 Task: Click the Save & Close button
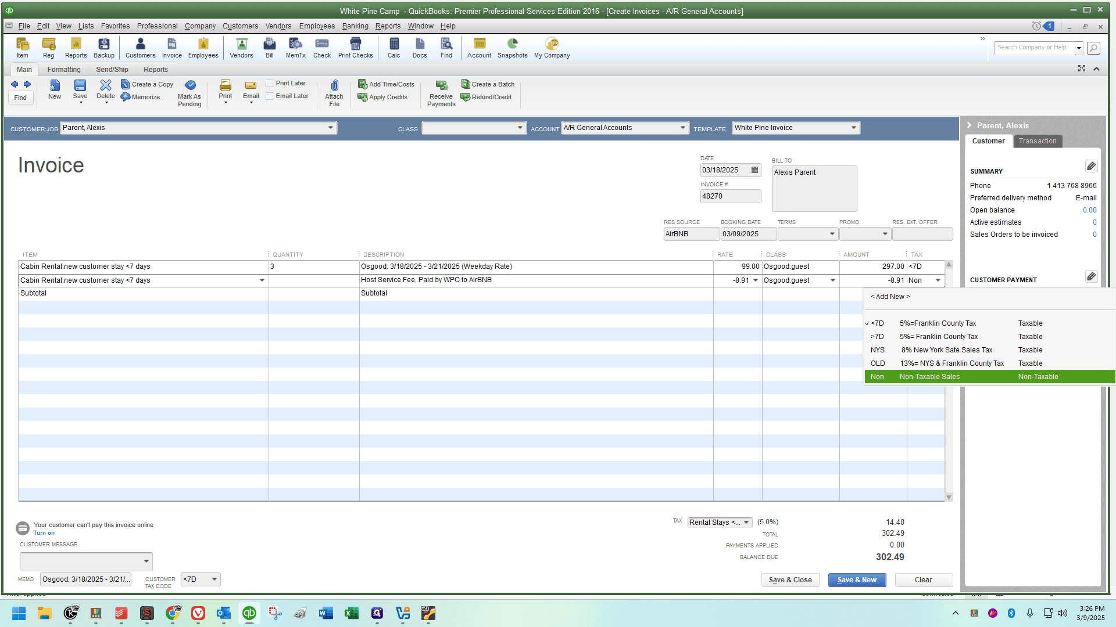(x=790, y=580)
